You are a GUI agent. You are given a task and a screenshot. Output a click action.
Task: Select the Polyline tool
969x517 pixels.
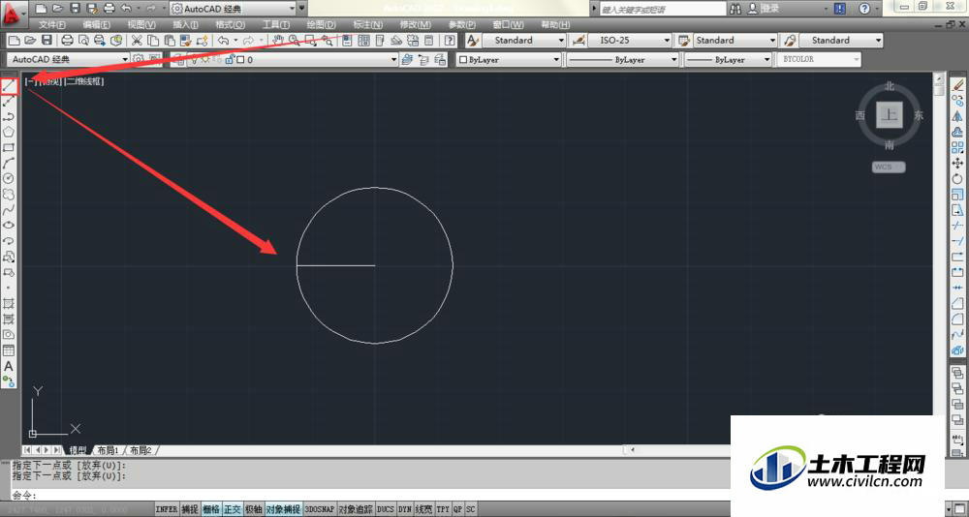coord(9,117)
